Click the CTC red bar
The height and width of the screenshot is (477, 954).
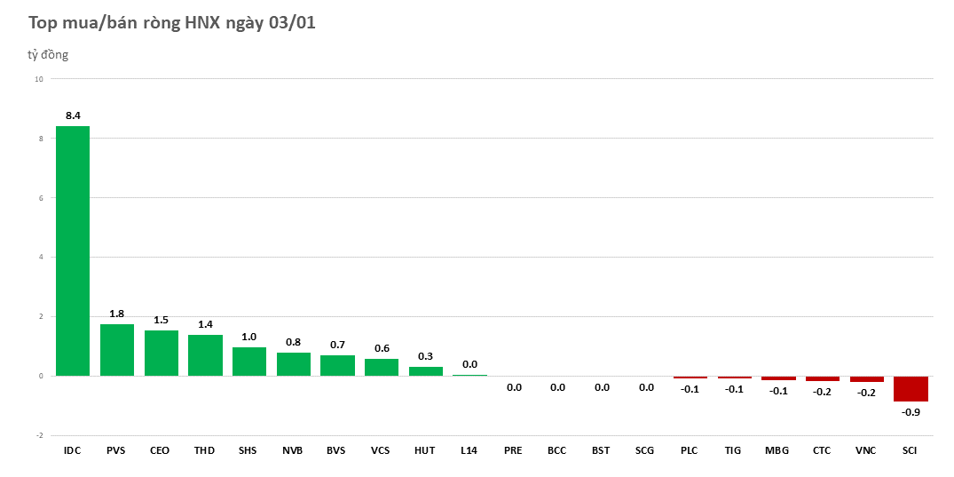click(x=822, y=379)
